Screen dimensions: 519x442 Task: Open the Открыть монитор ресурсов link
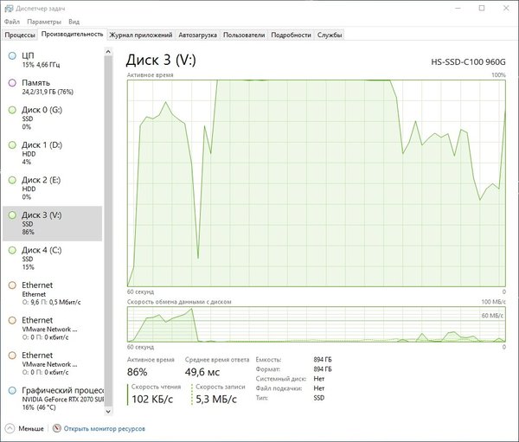[x=105, y=428]
